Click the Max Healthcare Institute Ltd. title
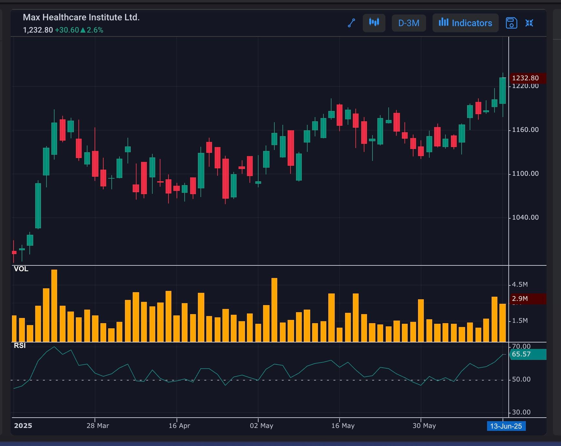The width and height of the screenshot is (561, 446). (x=81, y=17)
